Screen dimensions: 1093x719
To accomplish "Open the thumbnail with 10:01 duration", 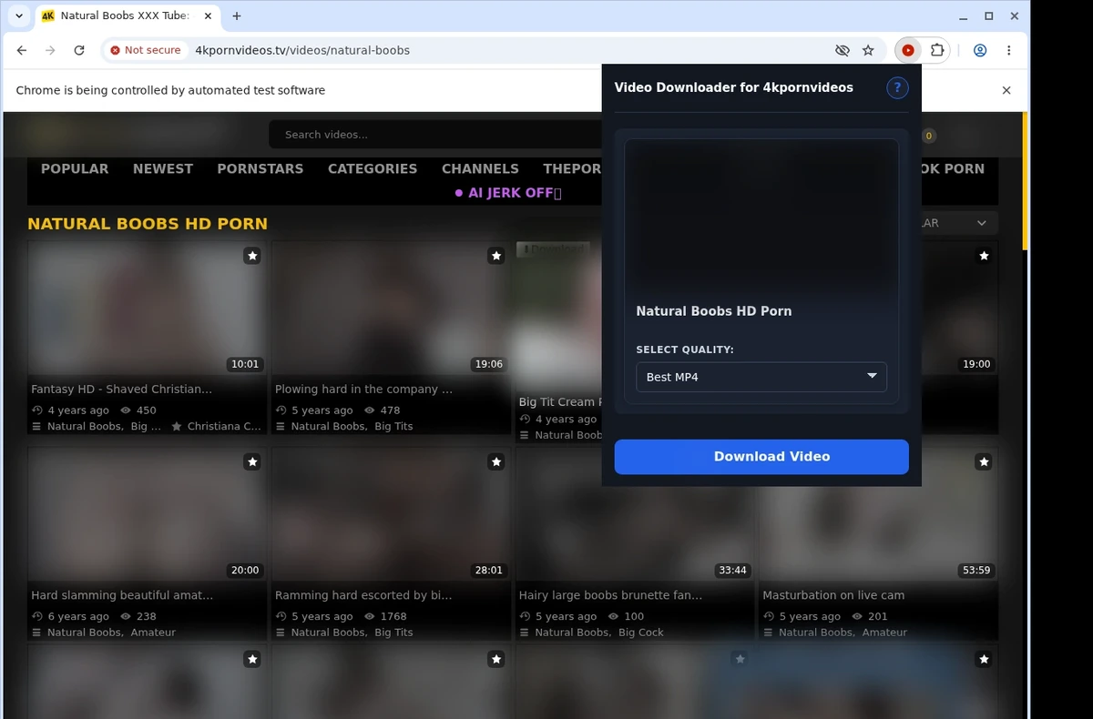I will [148, 308].
